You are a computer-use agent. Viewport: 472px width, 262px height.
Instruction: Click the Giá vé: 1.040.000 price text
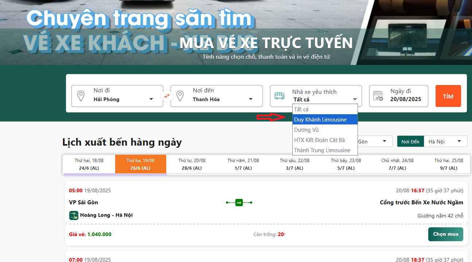tap(90, 234)
